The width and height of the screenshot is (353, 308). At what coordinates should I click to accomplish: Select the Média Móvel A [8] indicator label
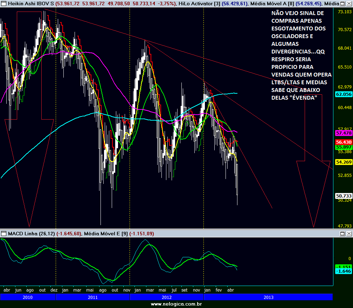[x=272, y=3]
